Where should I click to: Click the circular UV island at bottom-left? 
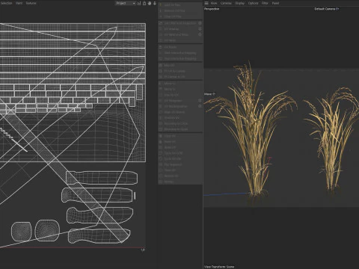coord(22,232)
